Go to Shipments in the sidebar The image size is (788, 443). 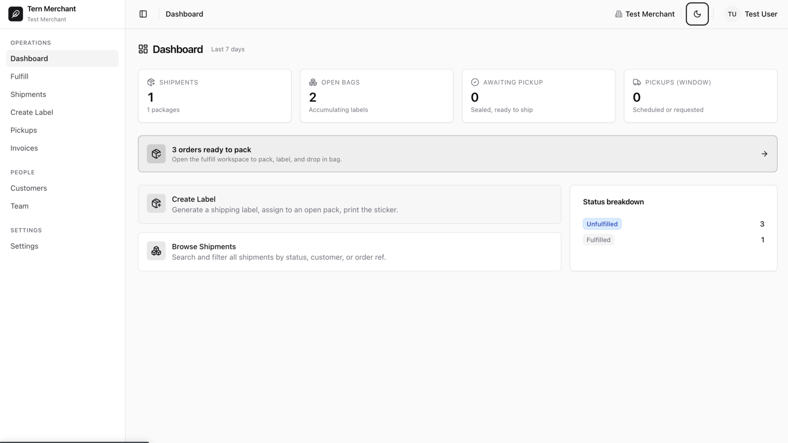pyautogui.click(x=63, y=95)
